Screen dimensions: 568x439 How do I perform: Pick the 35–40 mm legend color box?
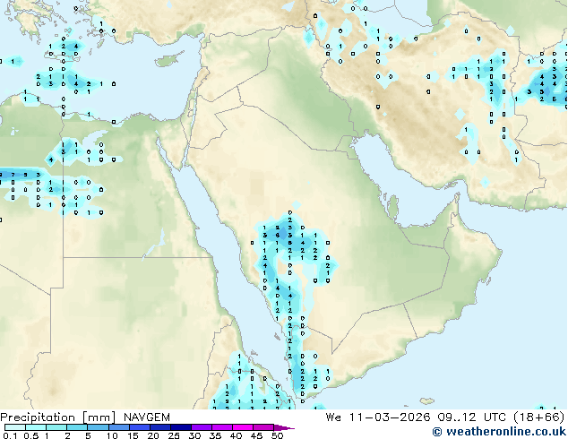click(x=222, y=427)
